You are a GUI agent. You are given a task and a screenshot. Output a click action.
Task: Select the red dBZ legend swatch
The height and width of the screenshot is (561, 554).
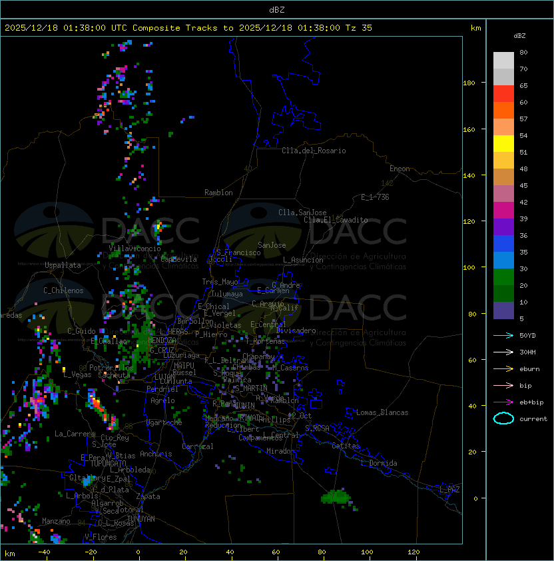coord(503,94)
